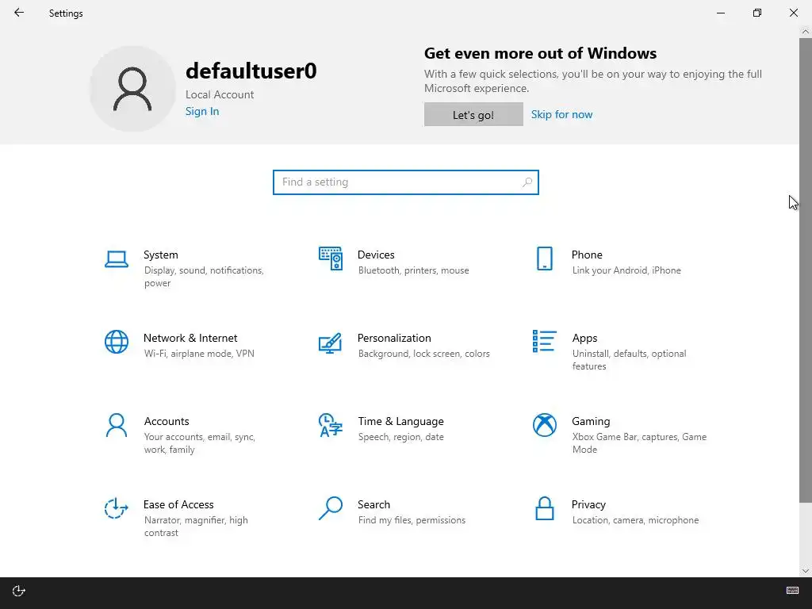Select the Accounts category title
The width and height of the screenshot is (812, 609).
[167, 422]
